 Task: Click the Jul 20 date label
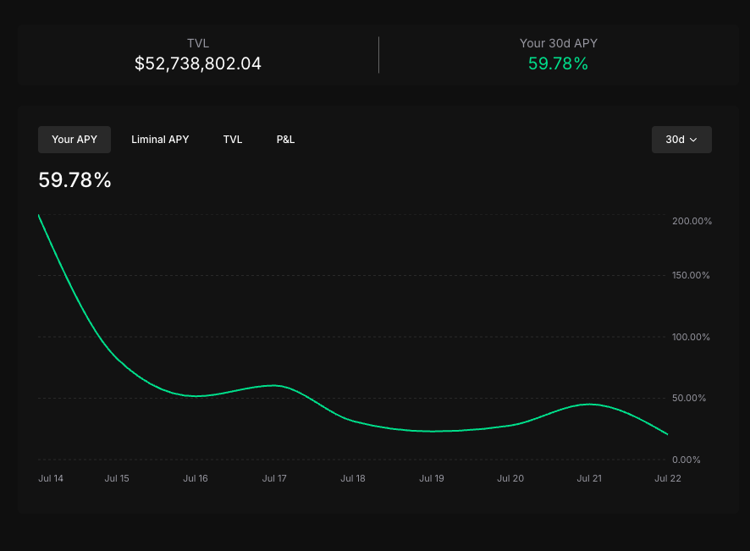tap(510, 478)
